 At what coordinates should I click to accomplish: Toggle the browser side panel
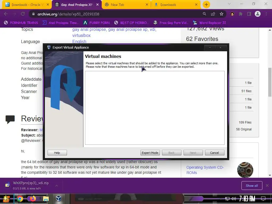tap(249, 14)
